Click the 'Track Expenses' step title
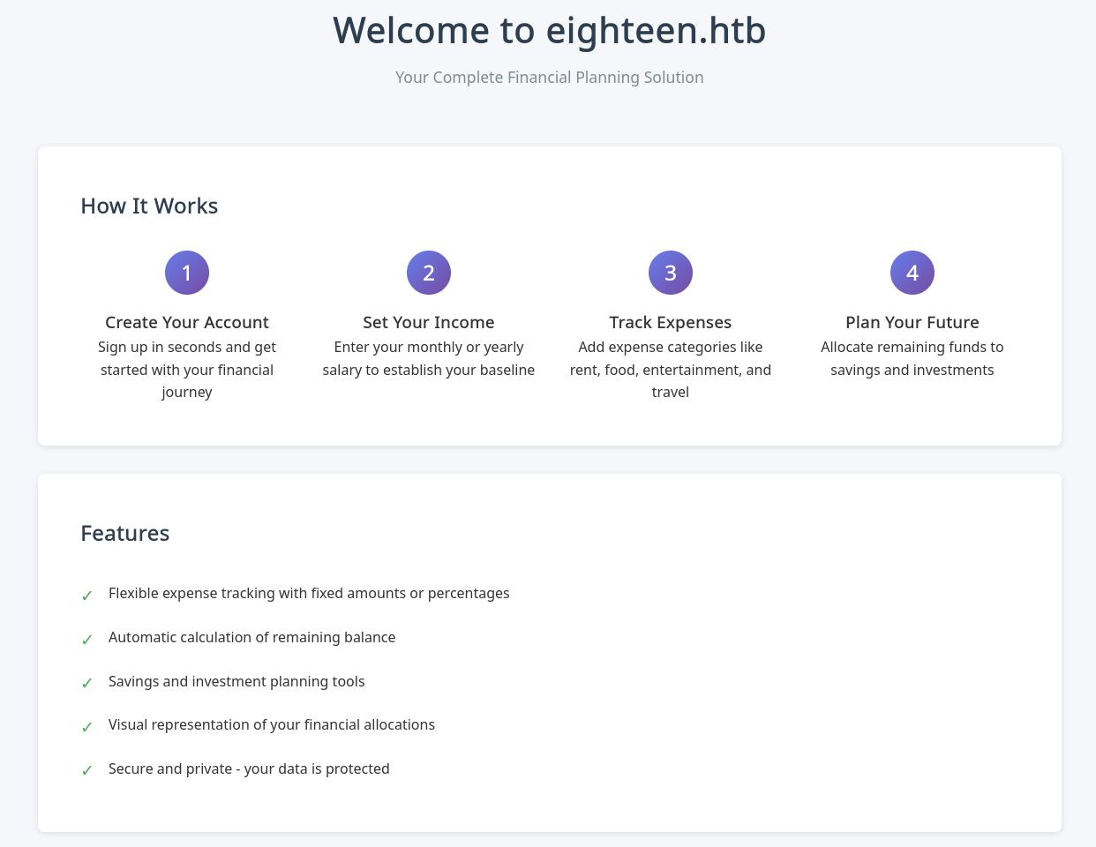 (671, 323)
